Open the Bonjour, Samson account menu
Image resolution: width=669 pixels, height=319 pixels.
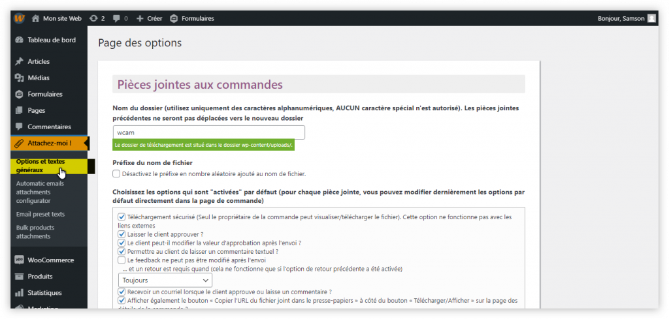(621, 18)
